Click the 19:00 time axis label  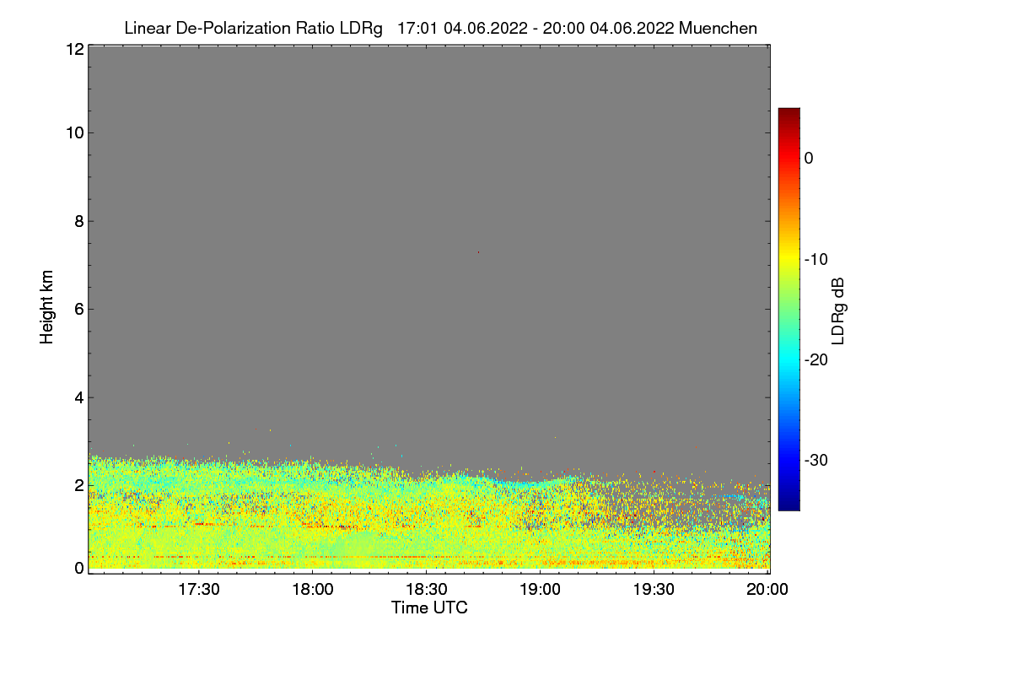[540, 591]
